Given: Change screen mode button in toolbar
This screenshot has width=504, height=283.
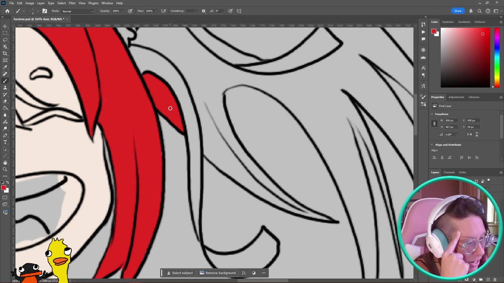Looking at the screenshot, I should click(5, 204).
